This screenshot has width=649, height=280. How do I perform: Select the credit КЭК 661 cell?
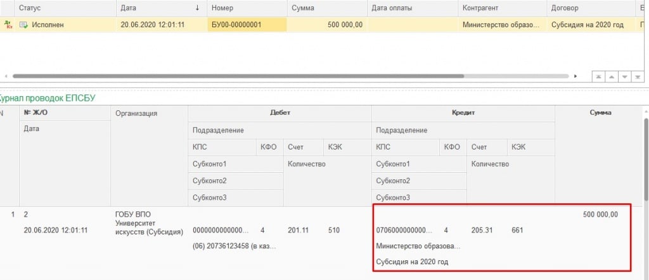pyautogui.click(x=517, y=231)
